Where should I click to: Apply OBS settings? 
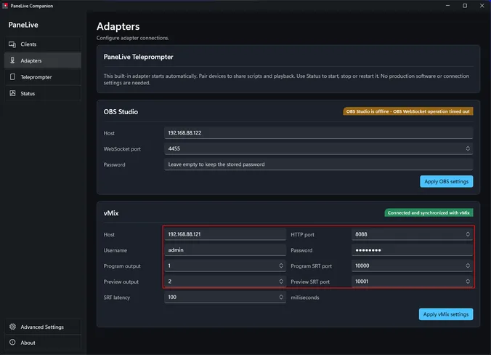(446, 181)
